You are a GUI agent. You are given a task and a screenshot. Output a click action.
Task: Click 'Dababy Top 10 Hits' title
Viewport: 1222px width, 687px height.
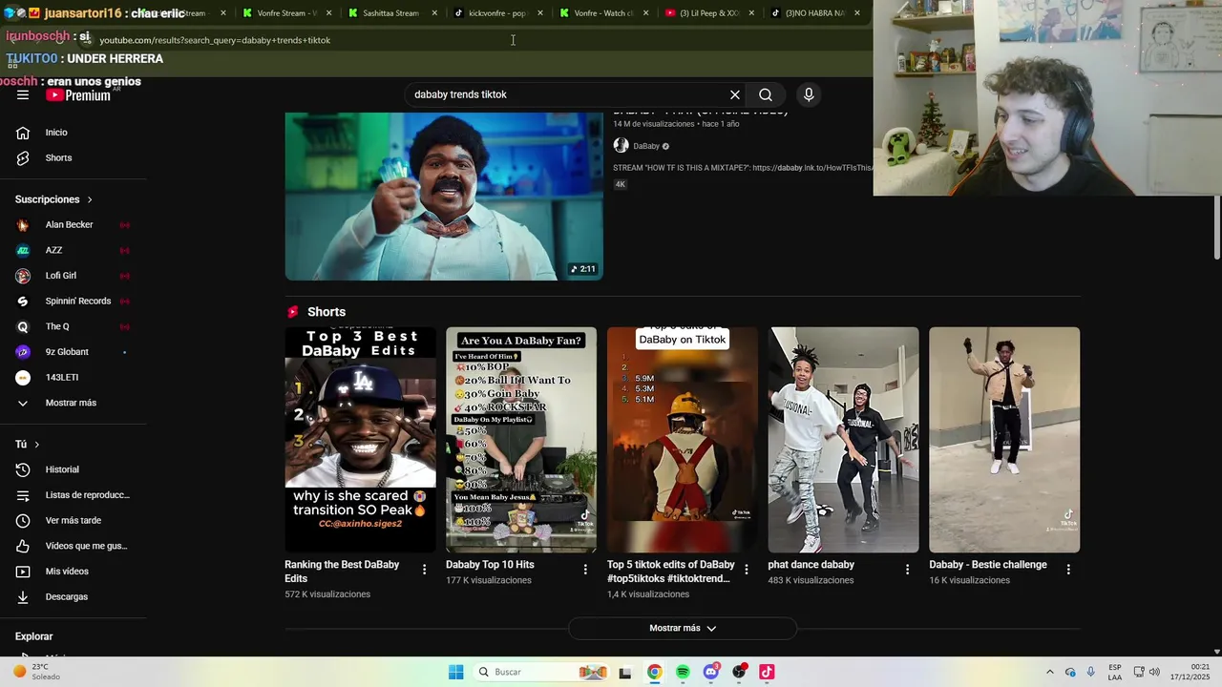click(490, 565)
